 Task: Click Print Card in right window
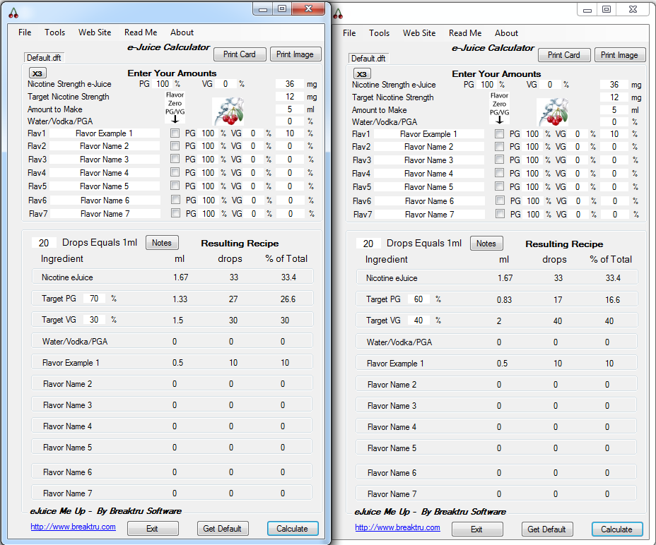(564, 55)
